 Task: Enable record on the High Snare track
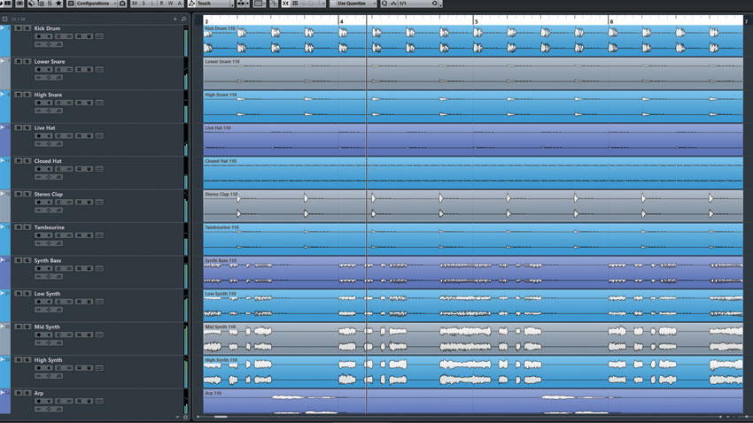pos(39,103)
